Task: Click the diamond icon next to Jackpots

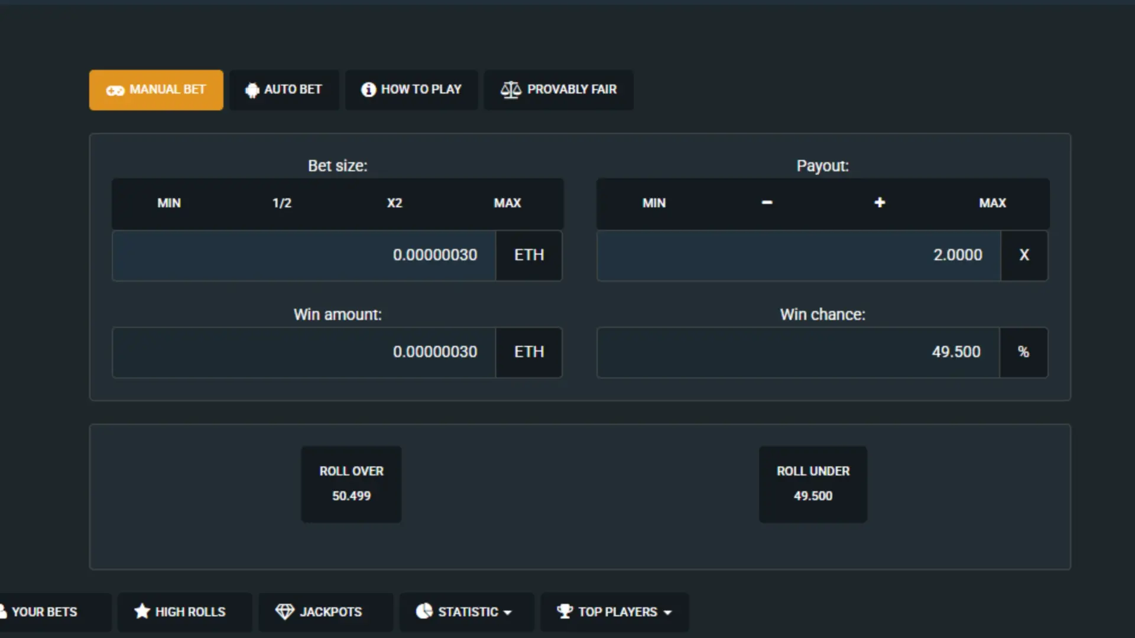Action: tap(284, 611)
